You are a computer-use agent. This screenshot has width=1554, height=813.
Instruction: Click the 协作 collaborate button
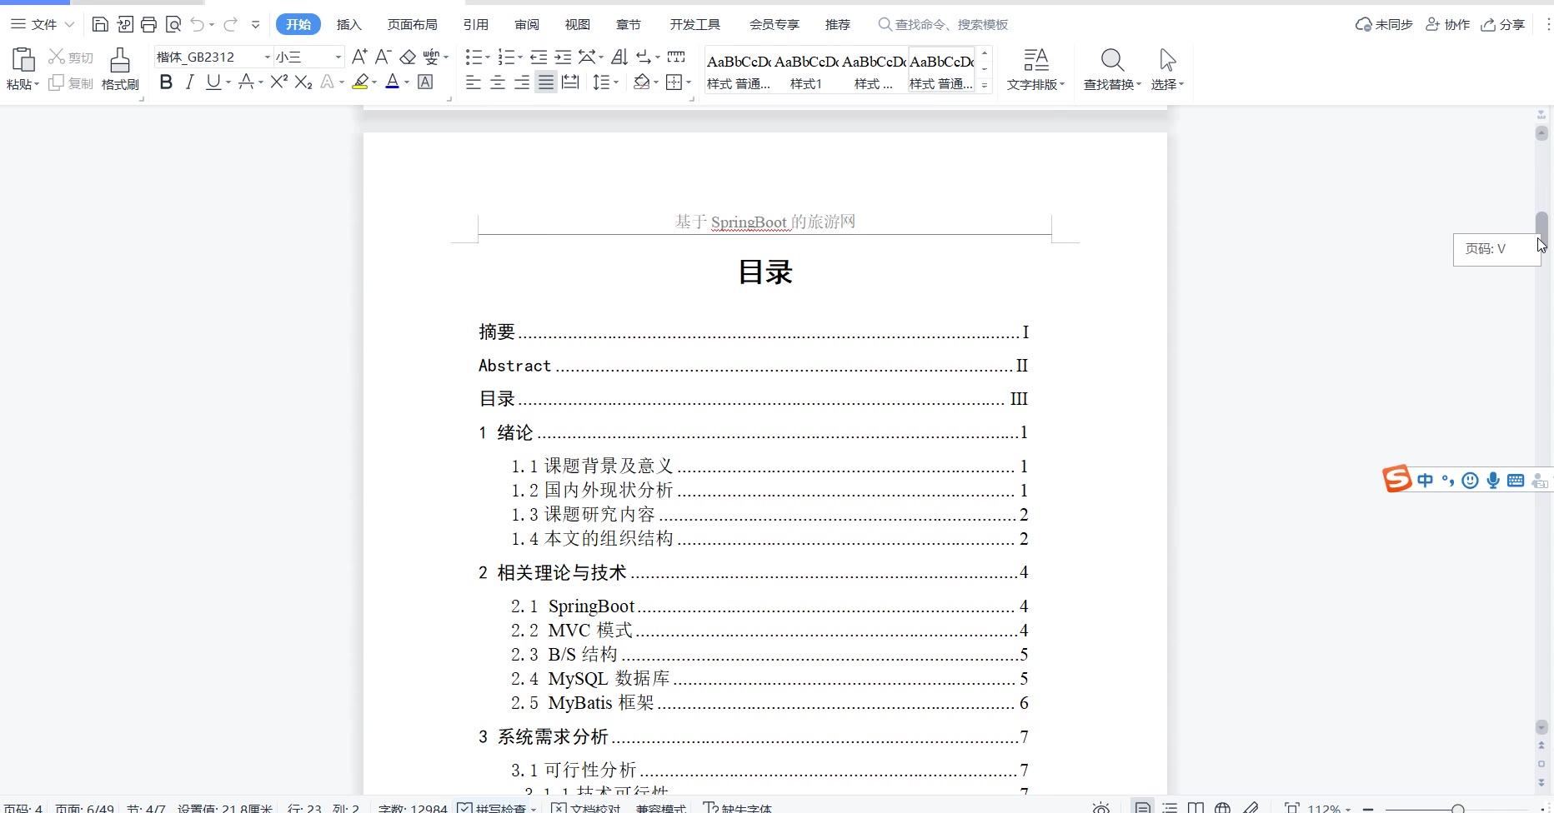[x=1447, y=24]
